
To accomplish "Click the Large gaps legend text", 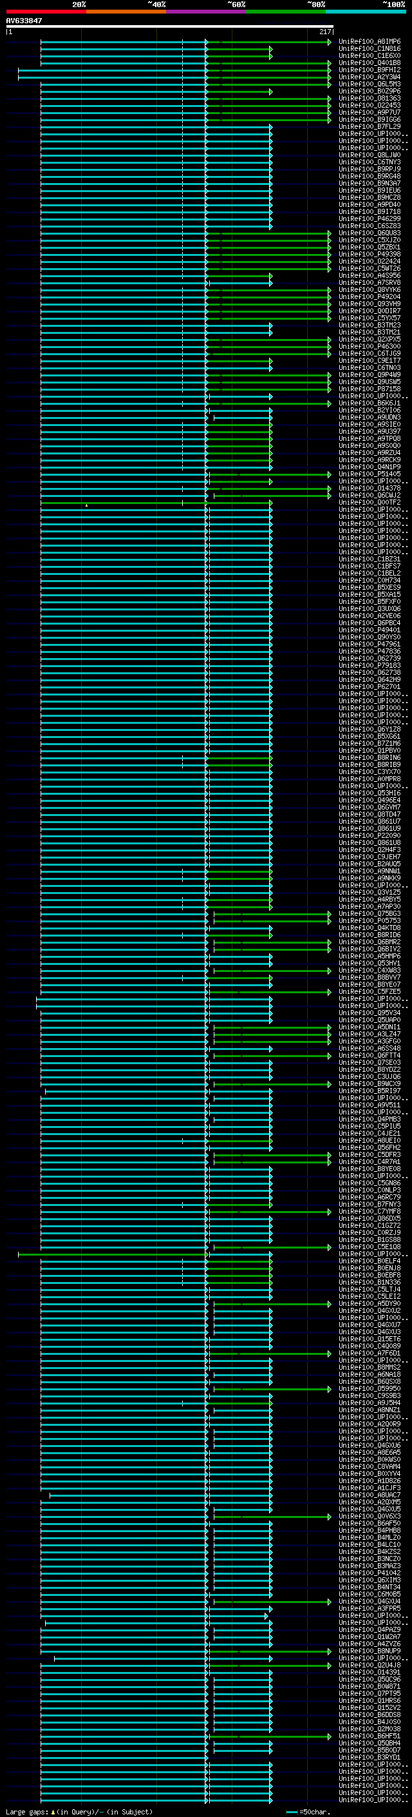I will (x=79, y=1811).
